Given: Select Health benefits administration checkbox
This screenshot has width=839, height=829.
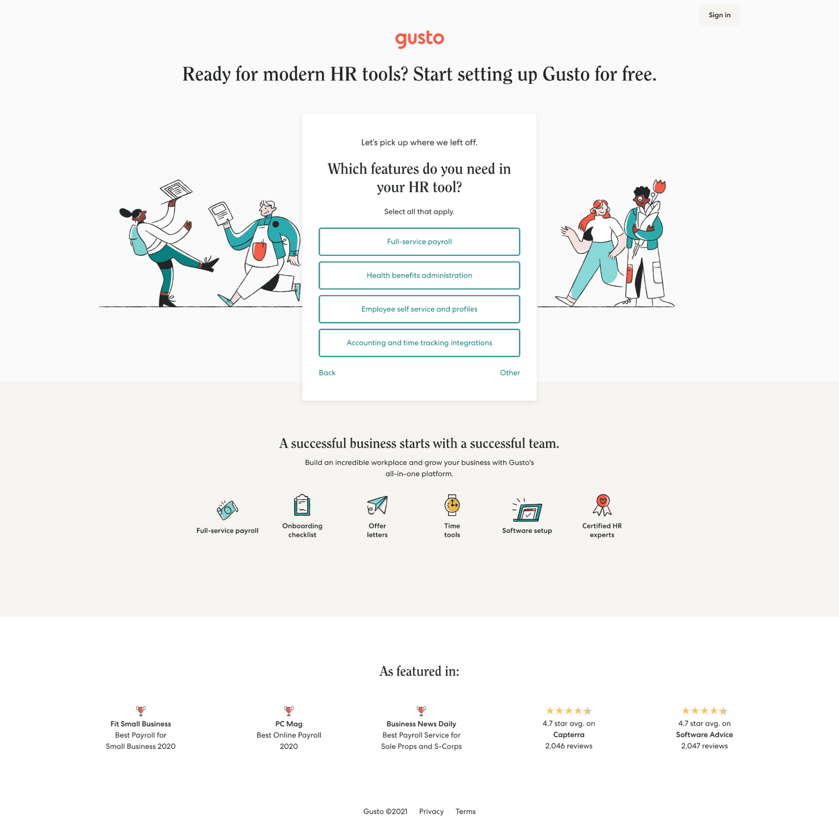Looking at the screenshot, I should click(x=419, y=275).
